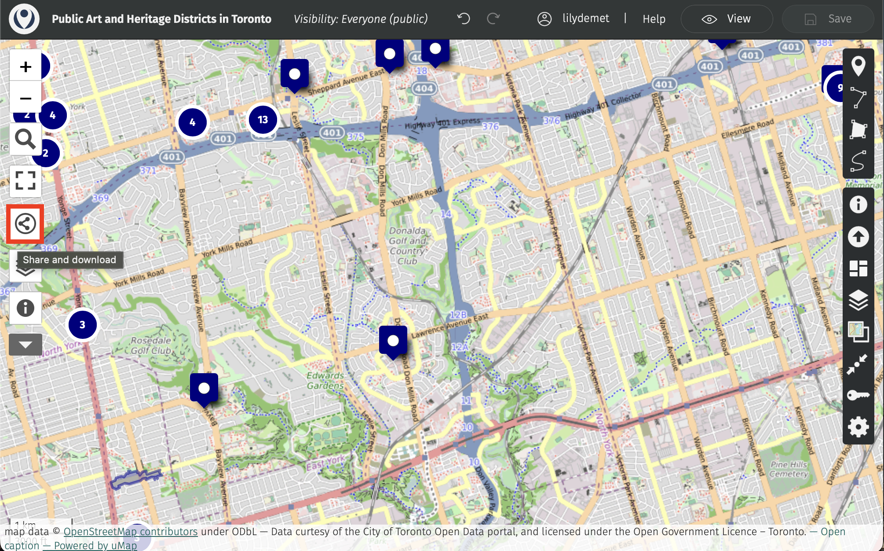This screenshot has height=551, width=884.
Task: Select the draw polyline tool
Action: (x=858, y=97)
